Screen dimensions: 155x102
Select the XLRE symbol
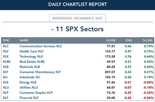point(7,61)
